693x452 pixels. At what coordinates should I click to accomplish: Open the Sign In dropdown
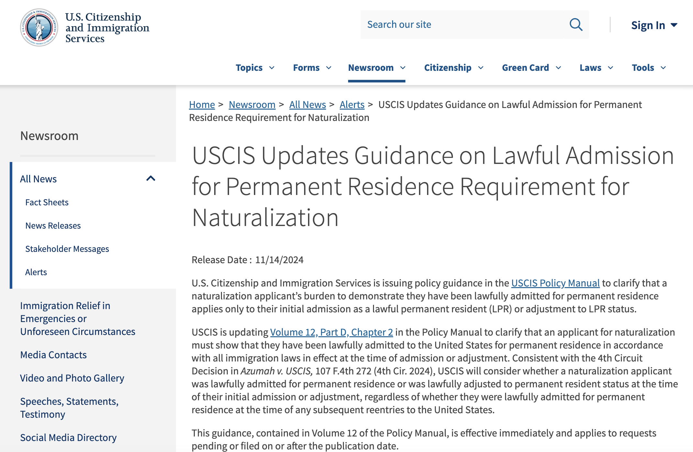pyautogui.click(x=654, y=25)
